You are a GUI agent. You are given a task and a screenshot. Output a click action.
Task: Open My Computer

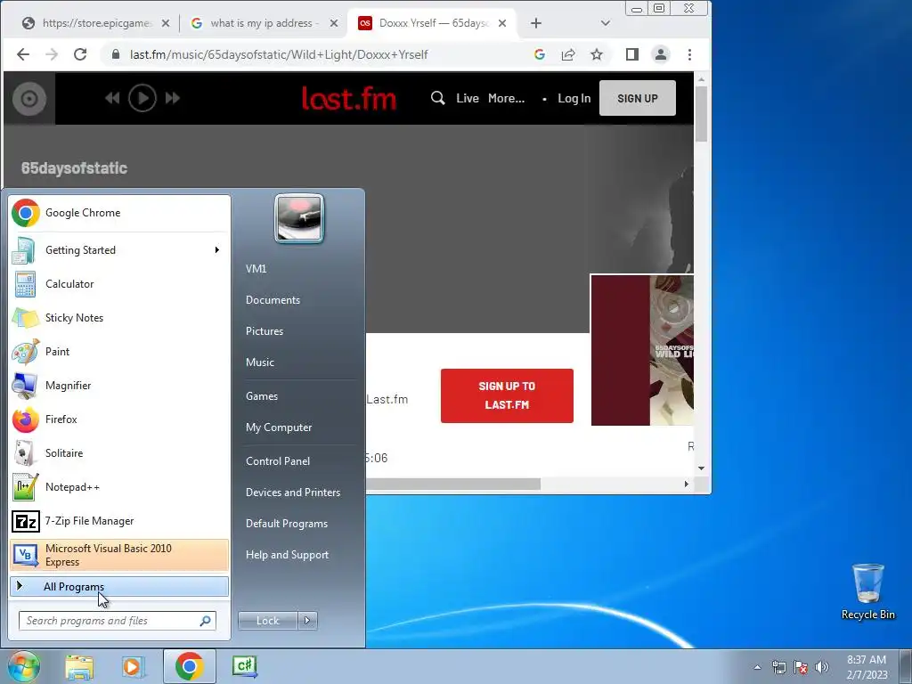pos(279,427)
